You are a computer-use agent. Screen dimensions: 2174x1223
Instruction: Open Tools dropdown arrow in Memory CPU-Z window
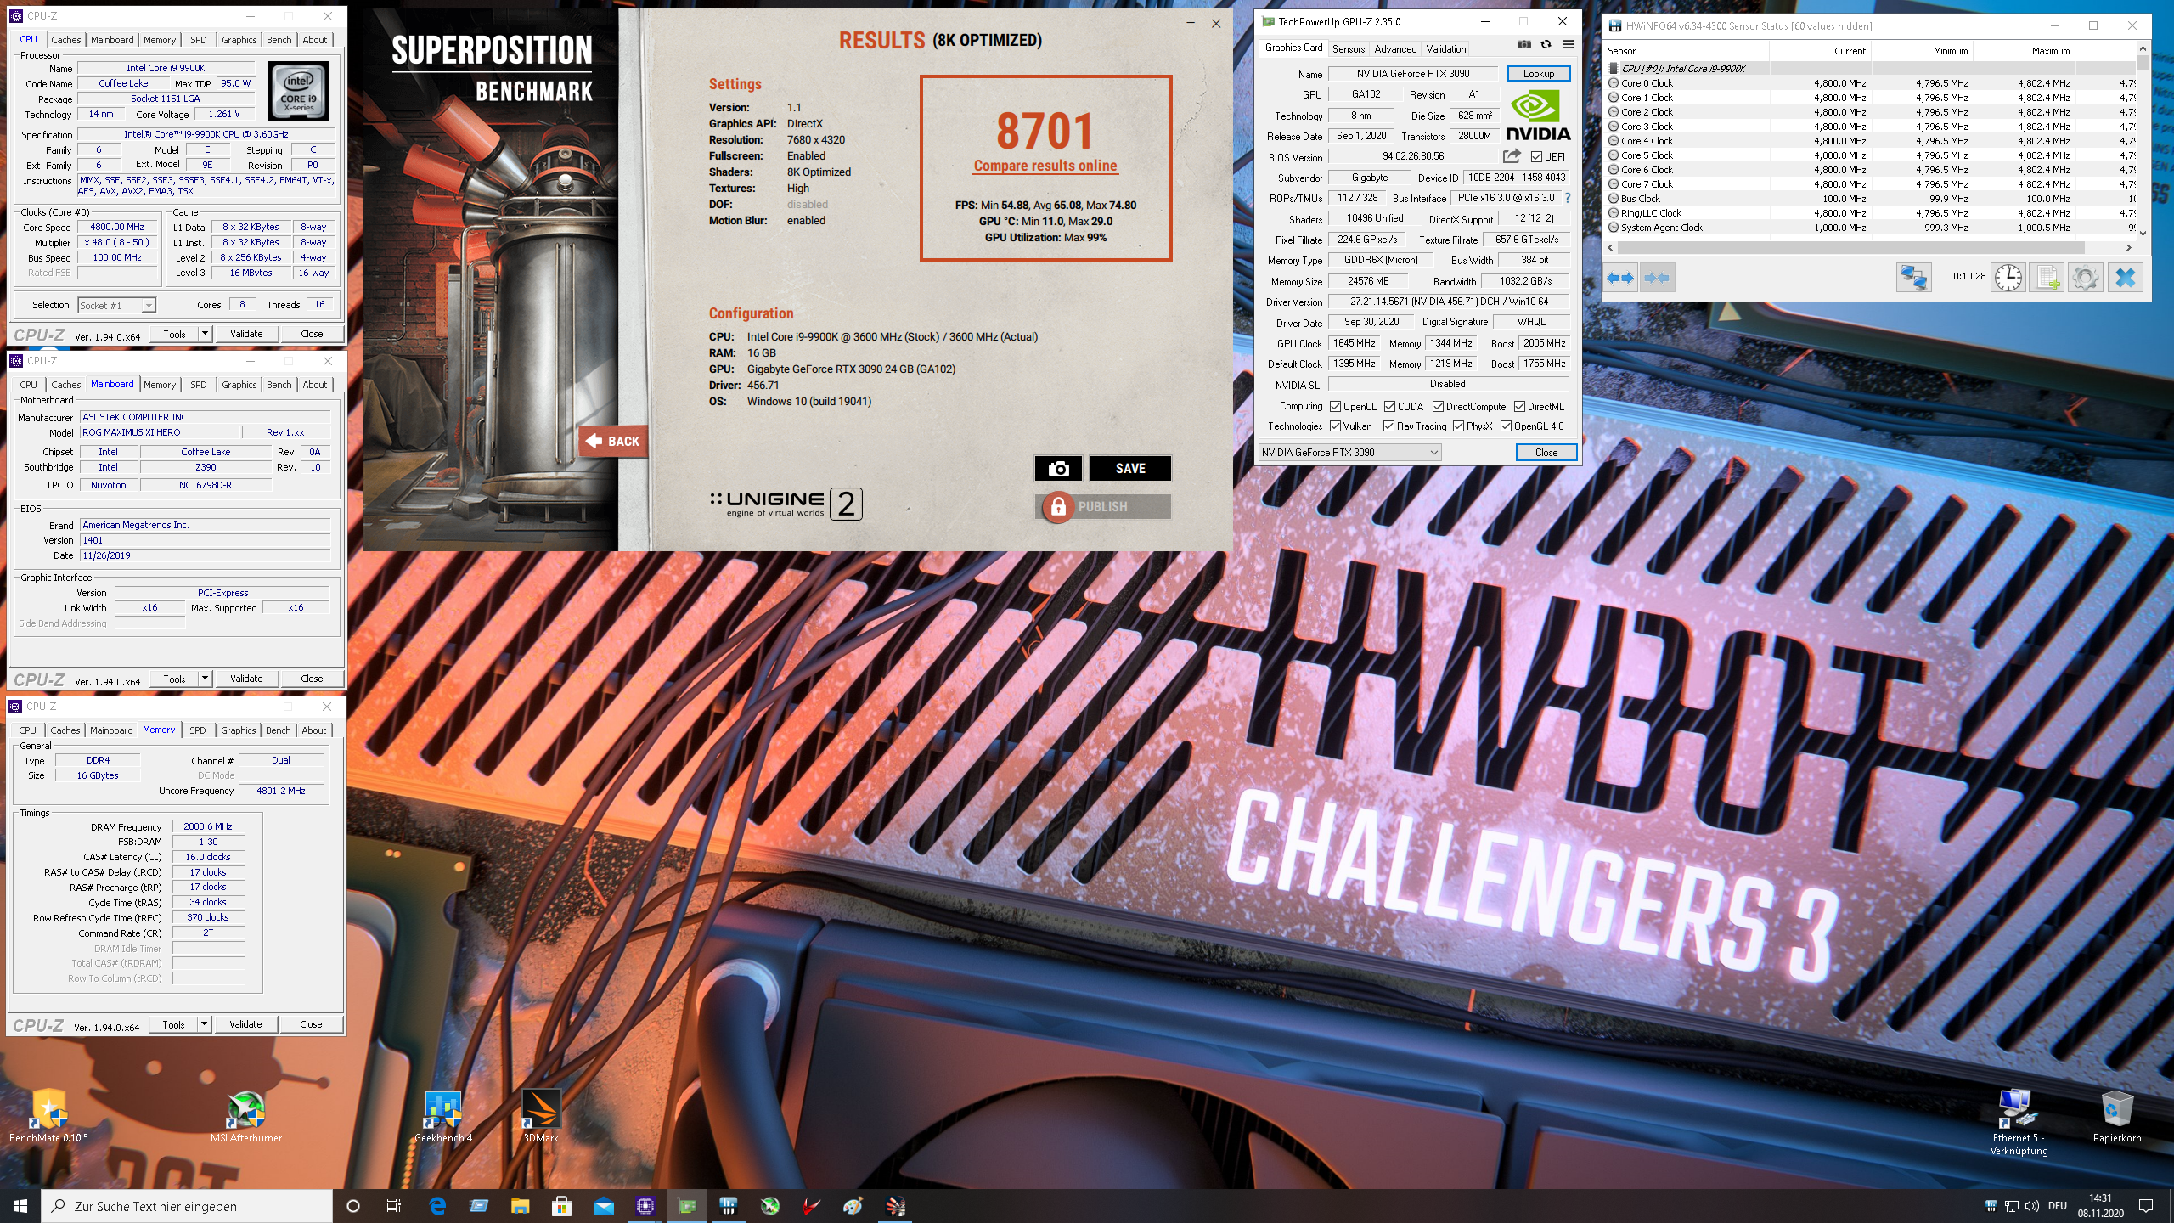(204, 1024)
